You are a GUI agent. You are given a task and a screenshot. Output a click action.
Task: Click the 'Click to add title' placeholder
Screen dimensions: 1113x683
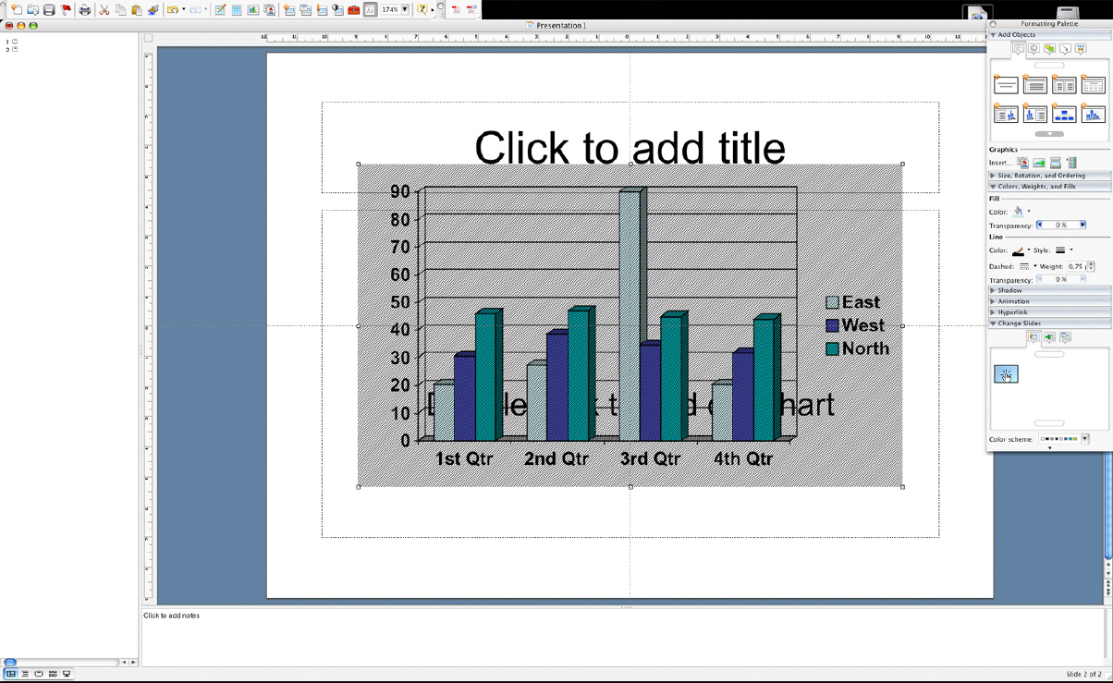tap(630, 148)
